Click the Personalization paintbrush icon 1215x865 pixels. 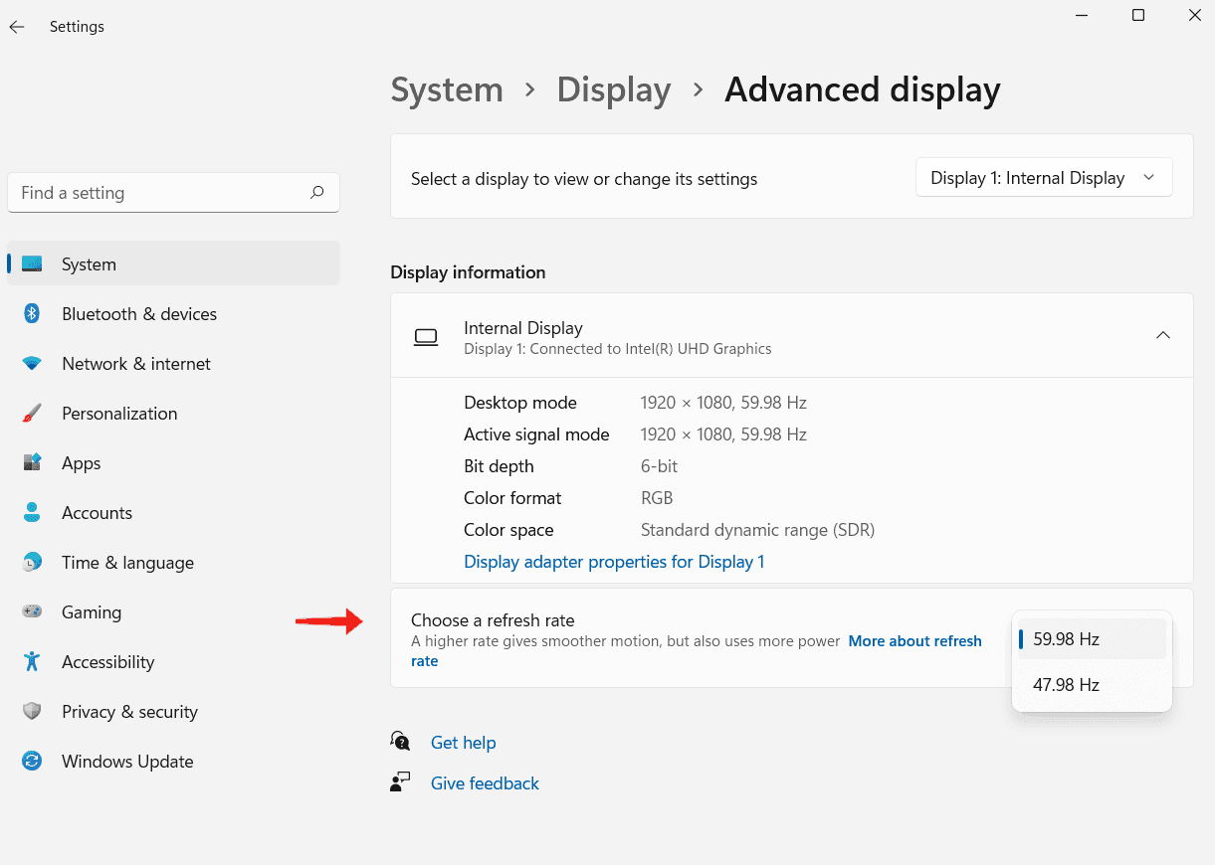pyautogui.click(x=32, y=414)
